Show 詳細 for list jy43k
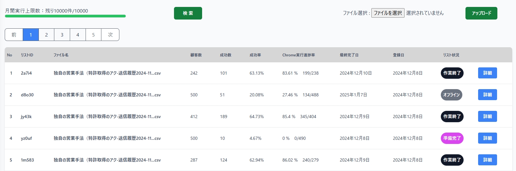Screen dimensions: 516x171 pos(487,117)
